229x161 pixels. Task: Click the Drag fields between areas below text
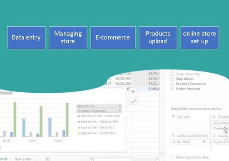[x=197, y=109]
